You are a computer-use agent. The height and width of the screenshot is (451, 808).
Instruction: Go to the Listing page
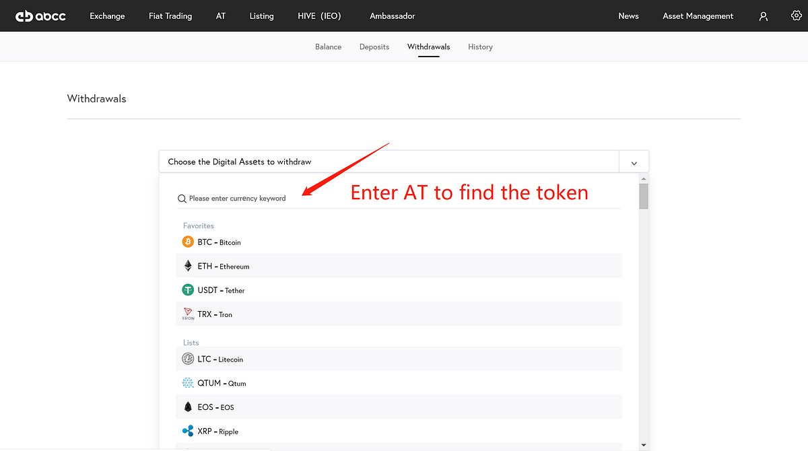(x=261, y=16)
